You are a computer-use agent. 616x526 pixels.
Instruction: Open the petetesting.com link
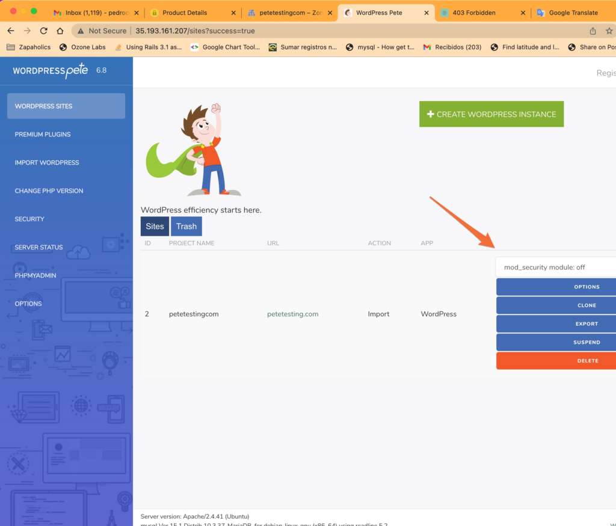coord(292,314)
